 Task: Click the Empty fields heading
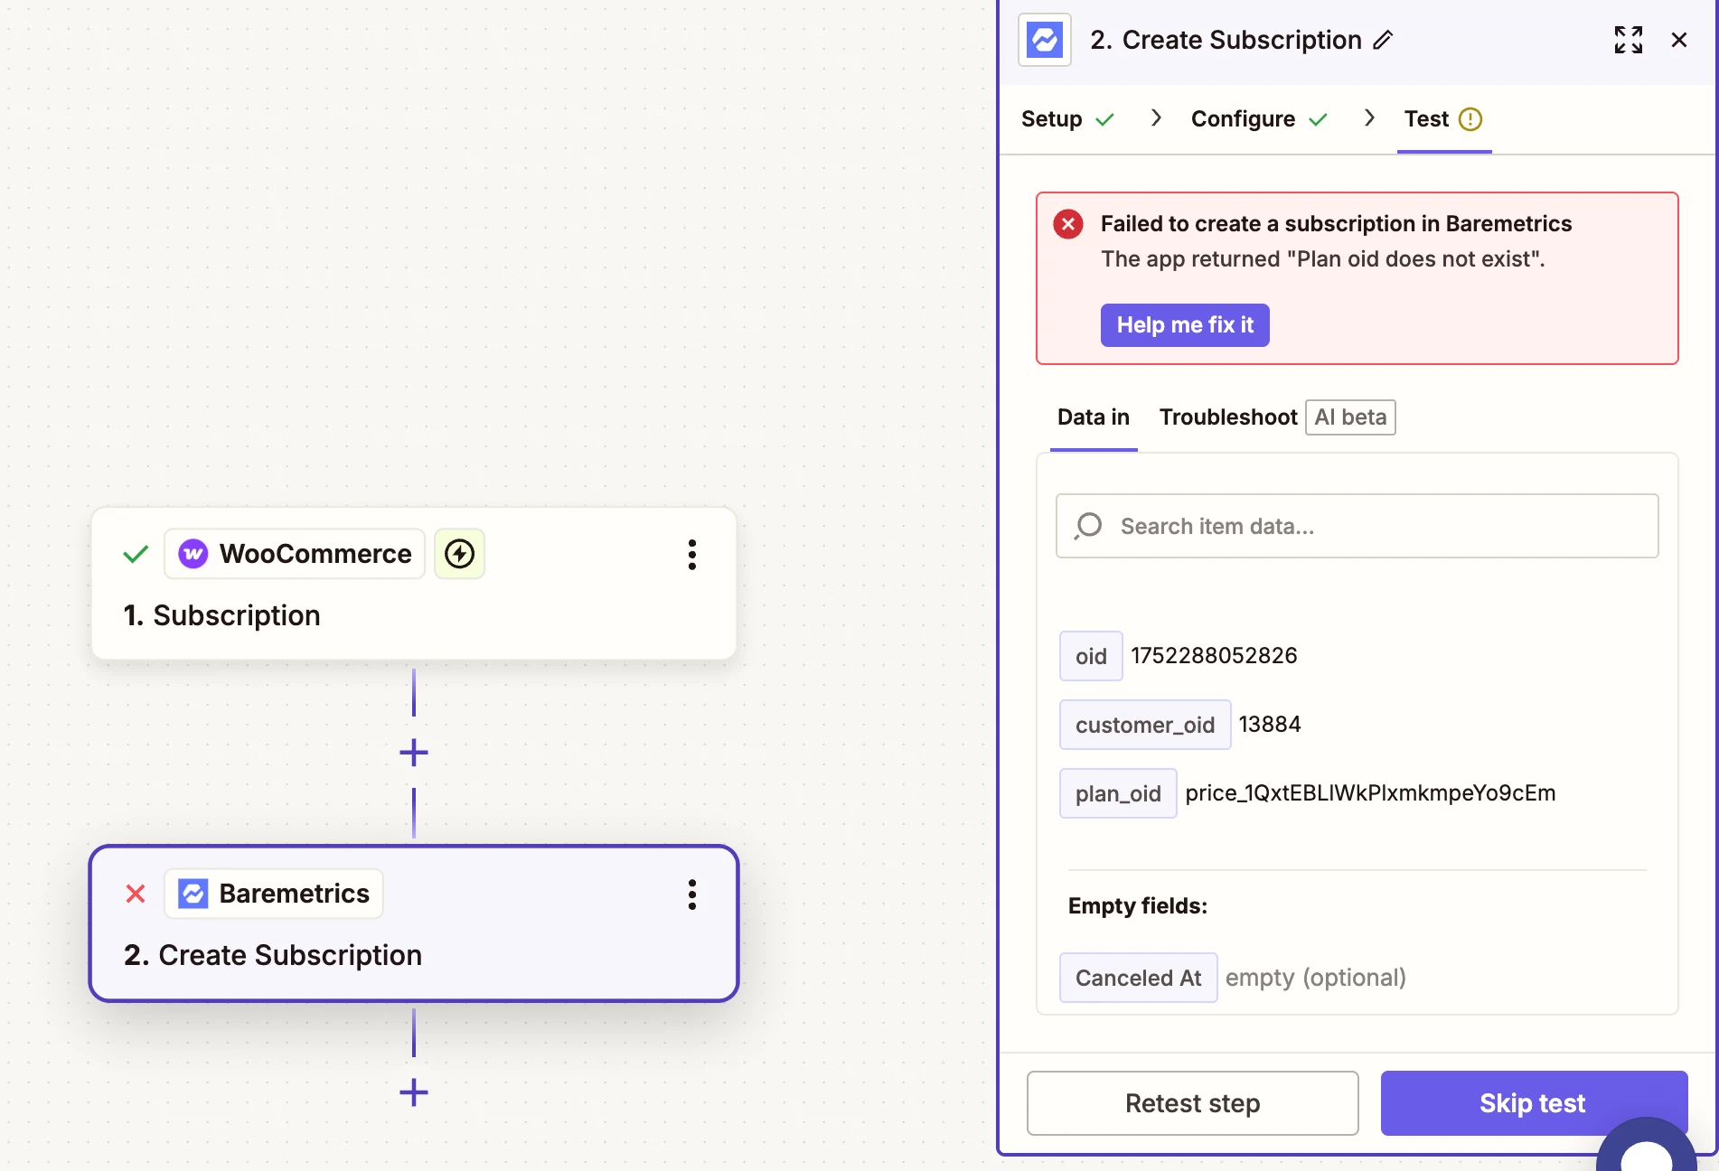click(x=1138, y=906)
